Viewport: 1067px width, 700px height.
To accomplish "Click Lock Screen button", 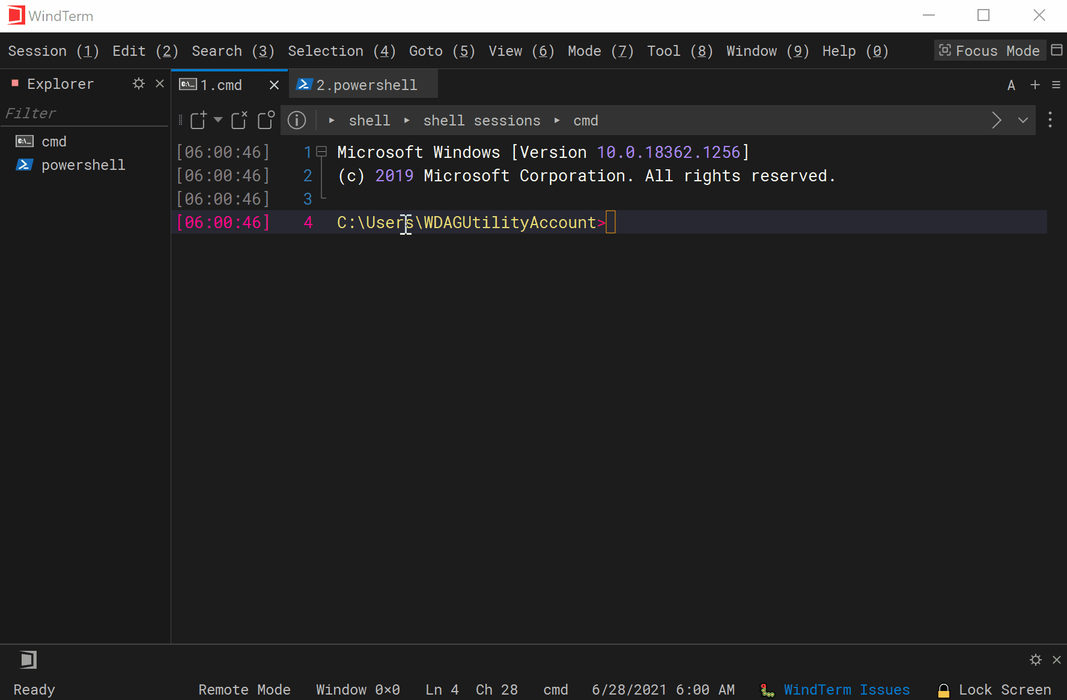I will point(995,690).
